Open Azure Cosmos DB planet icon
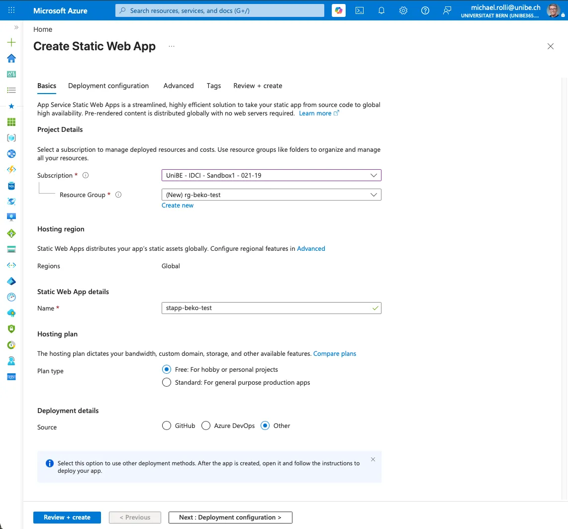This screenshot has height=529, width=568. (11, 202)
